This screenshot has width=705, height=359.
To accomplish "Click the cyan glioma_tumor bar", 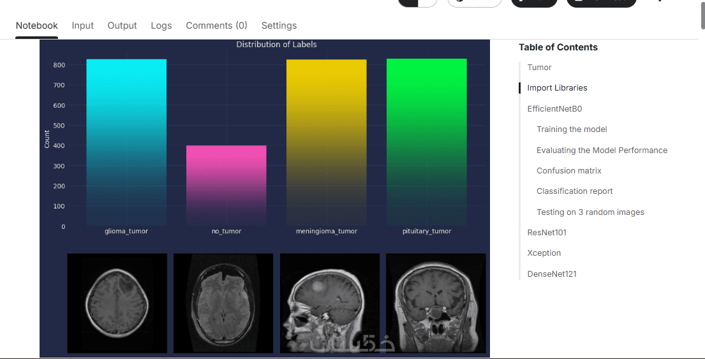I will [x=126, y=142].
